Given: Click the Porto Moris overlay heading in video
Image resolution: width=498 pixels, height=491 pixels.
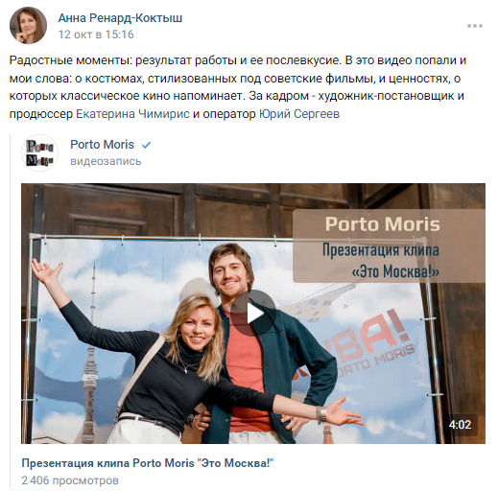Looking at the screenshot, I should (x=383, y=224).
